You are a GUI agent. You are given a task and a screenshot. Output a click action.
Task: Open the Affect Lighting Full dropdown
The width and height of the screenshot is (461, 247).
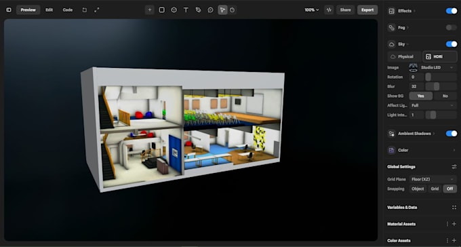click(x=433, y=105)
